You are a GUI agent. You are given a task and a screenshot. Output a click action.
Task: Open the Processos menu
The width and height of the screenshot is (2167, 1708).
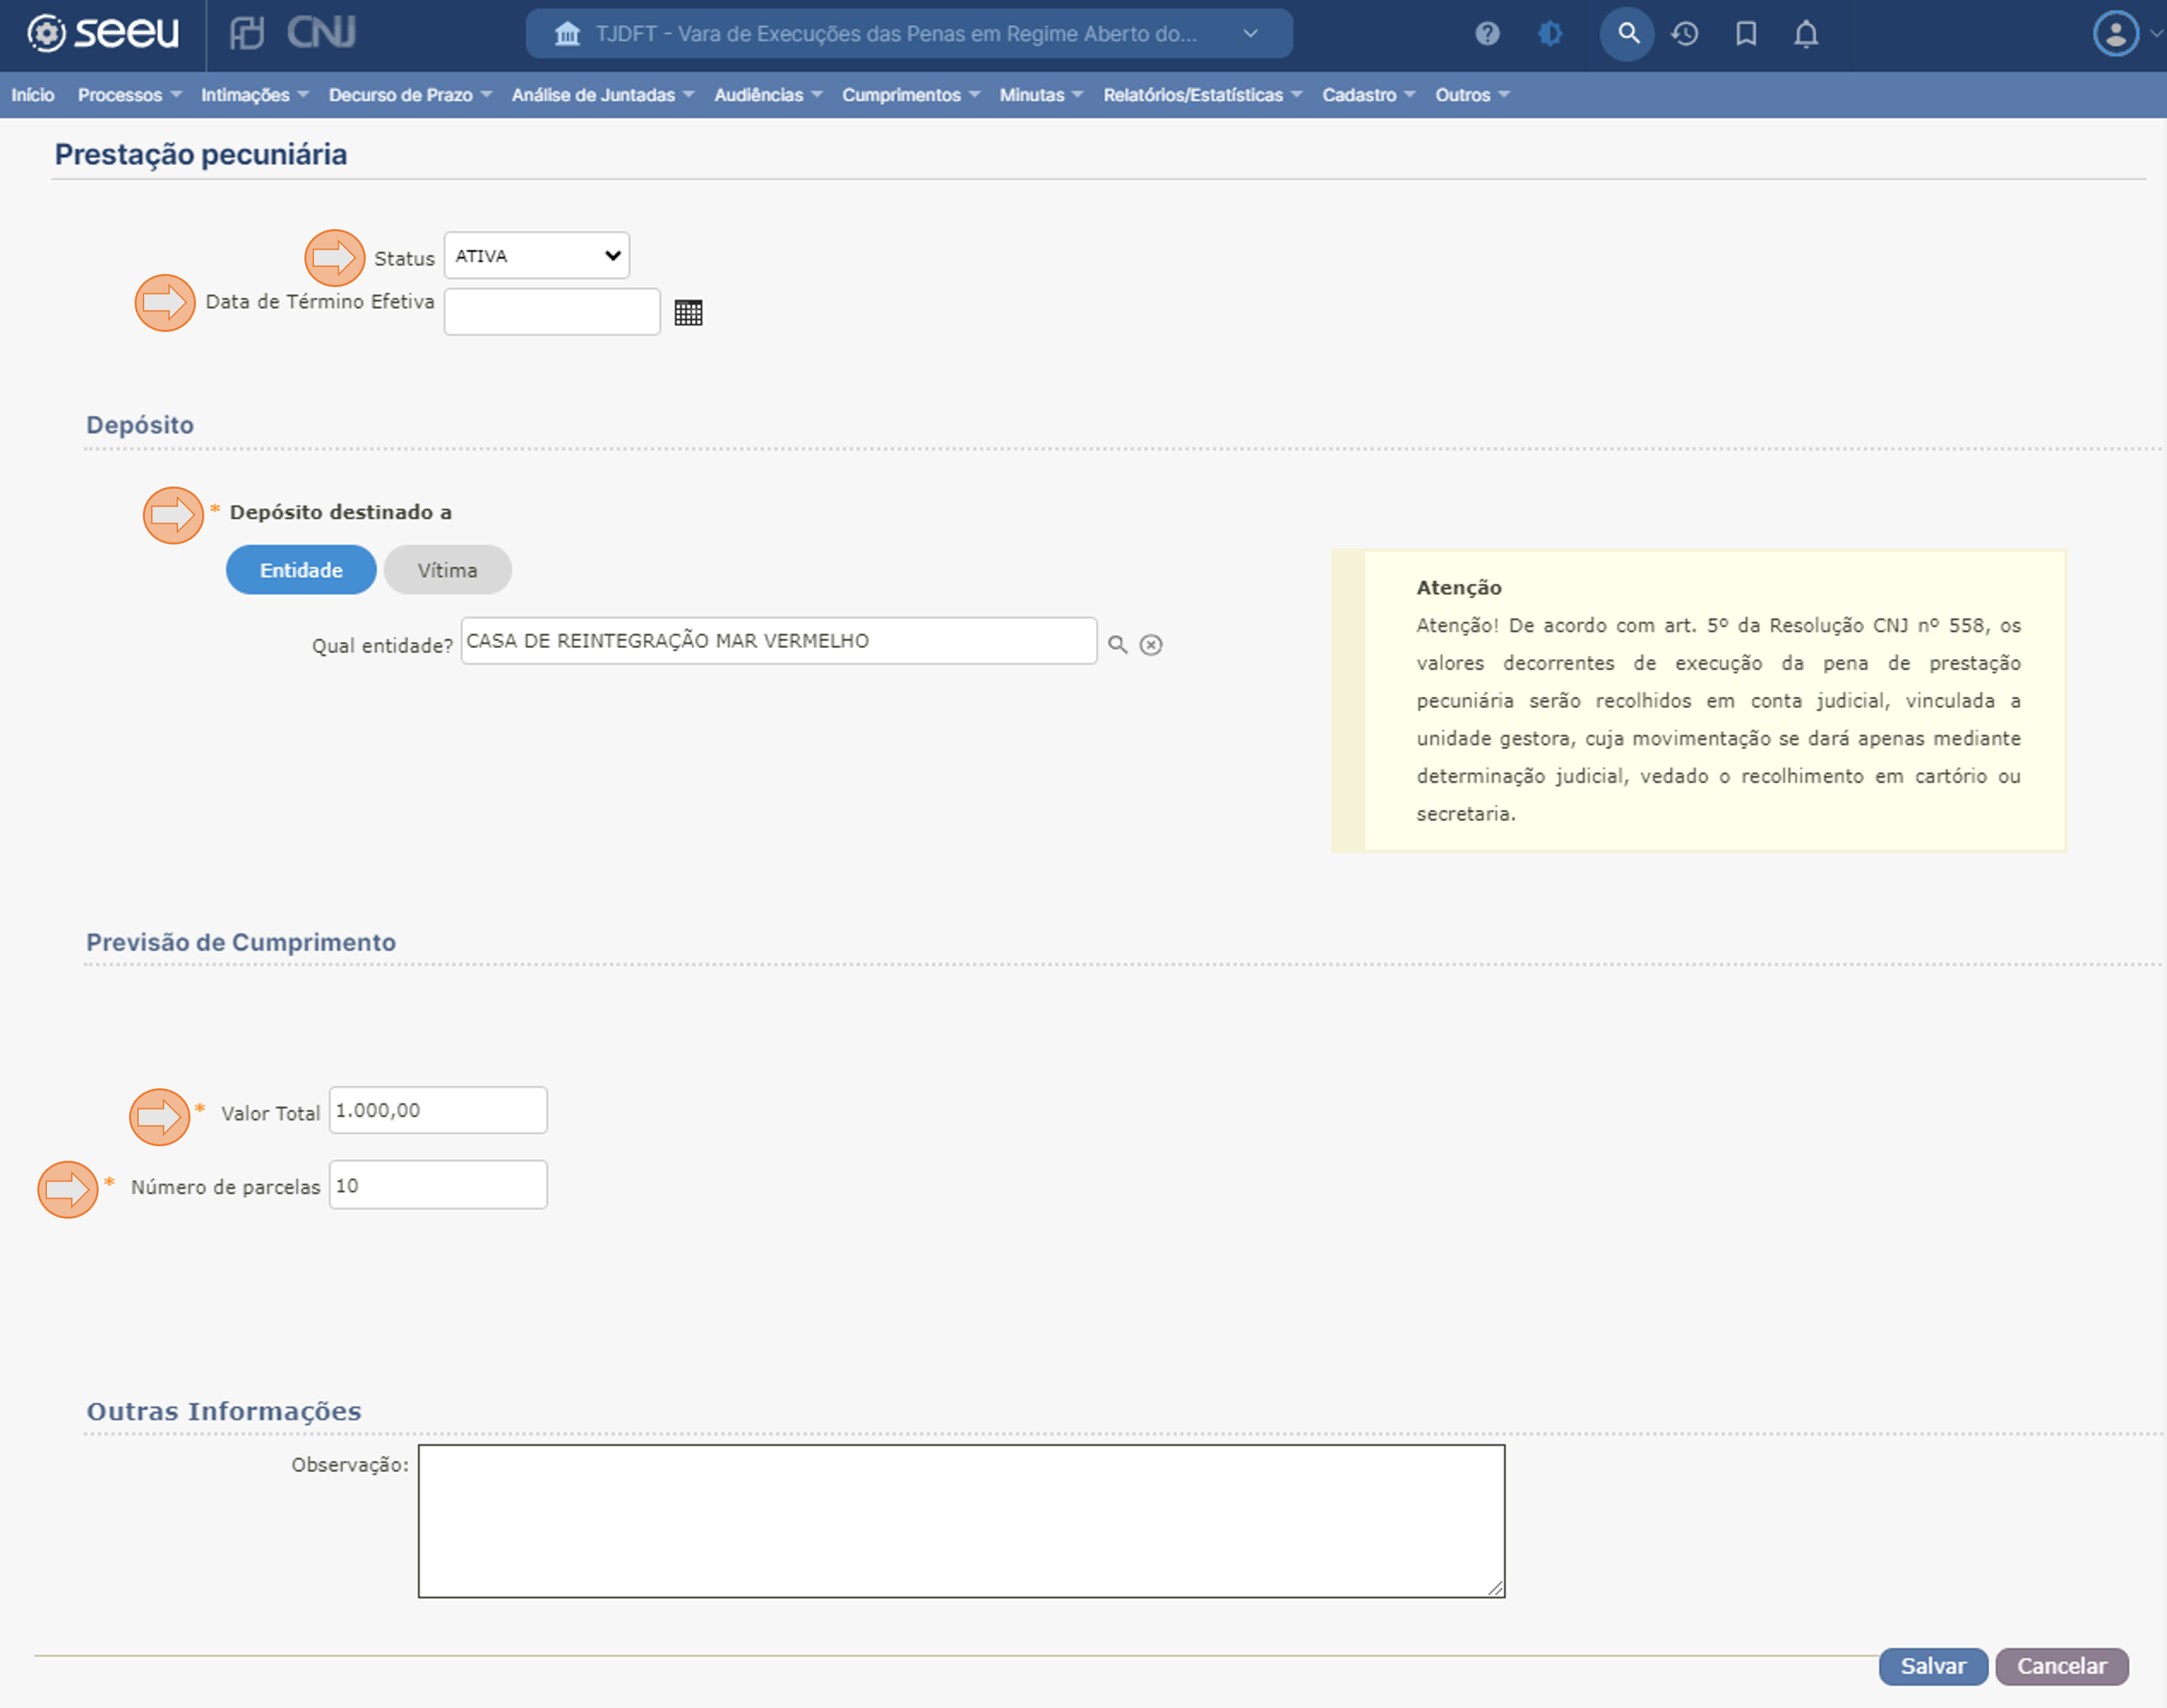tap(130, 95)
